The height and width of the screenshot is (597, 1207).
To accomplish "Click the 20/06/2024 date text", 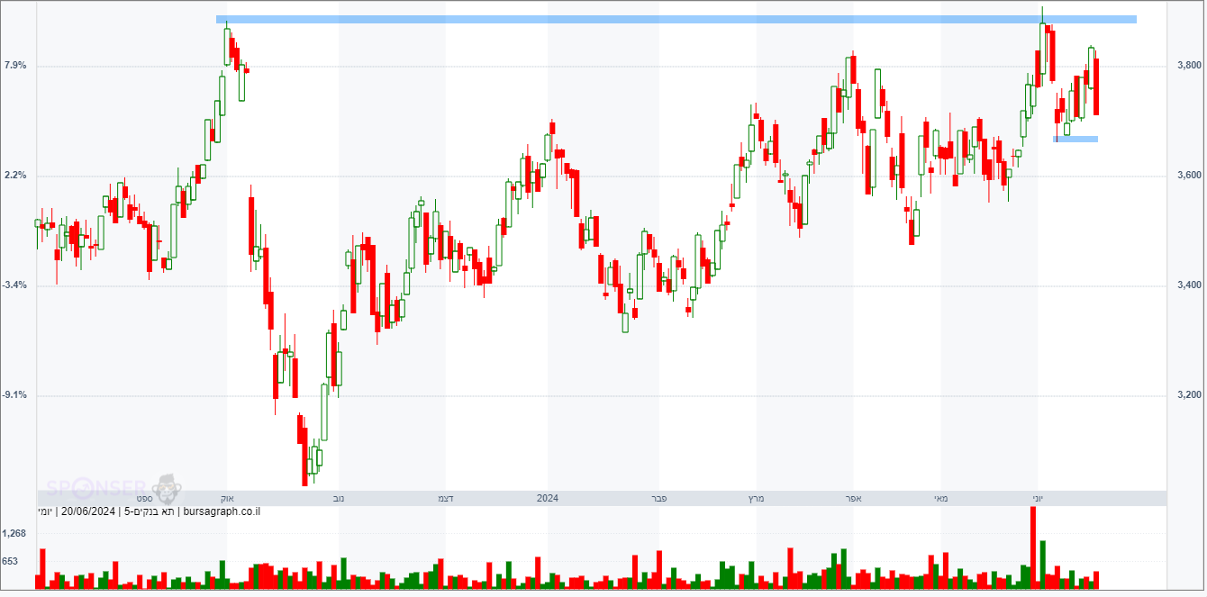I will pyautogui.click(x=87, y=512).
